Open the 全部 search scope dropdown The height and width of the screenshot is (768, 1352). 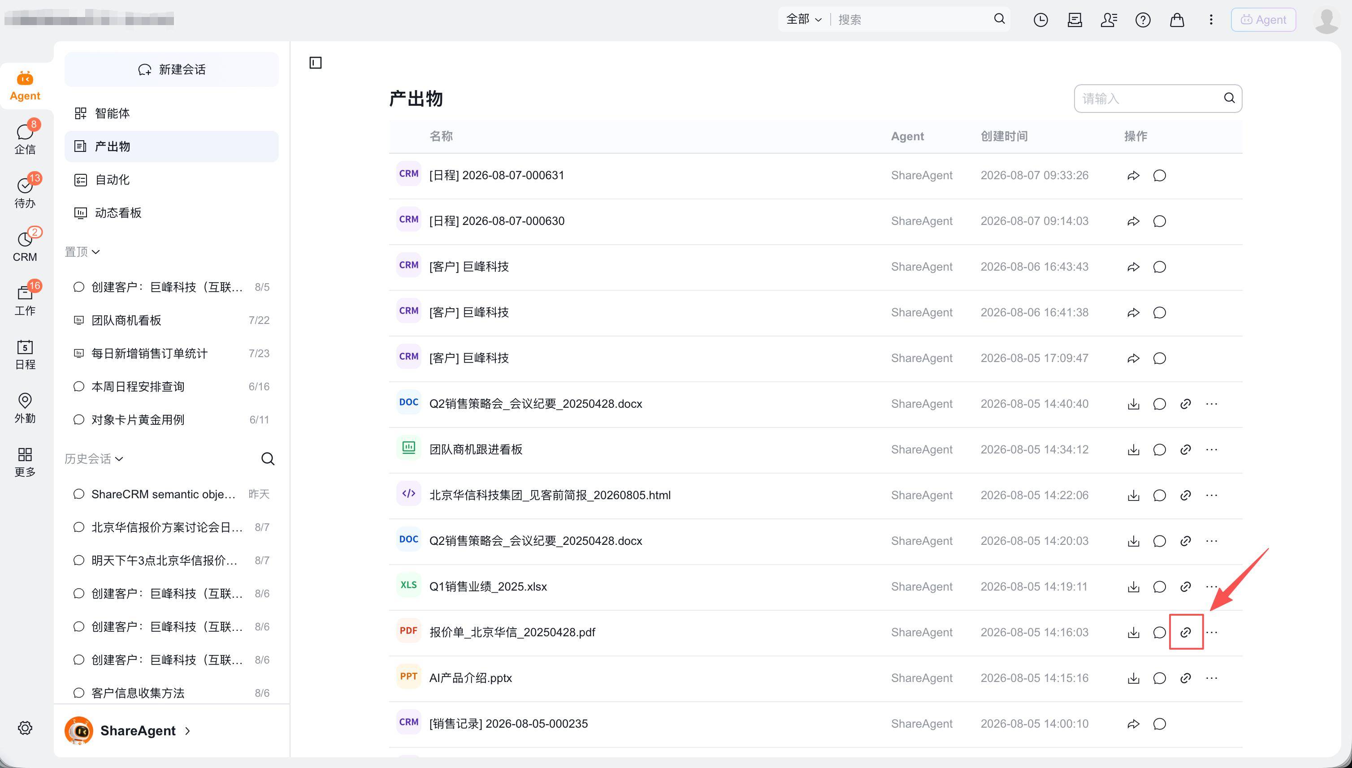[804, 20]
